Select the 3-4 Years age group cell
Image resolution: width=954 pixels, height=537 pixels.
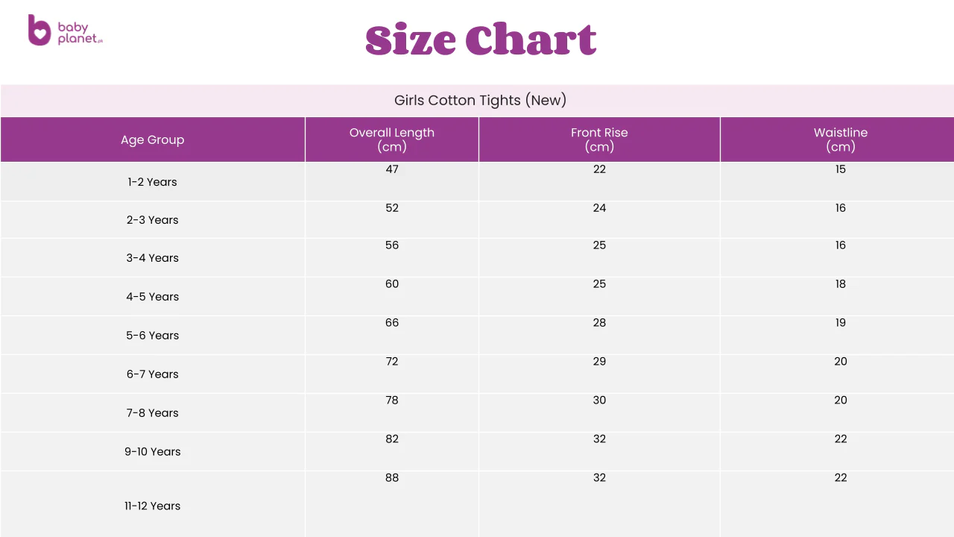coord(152,258)
